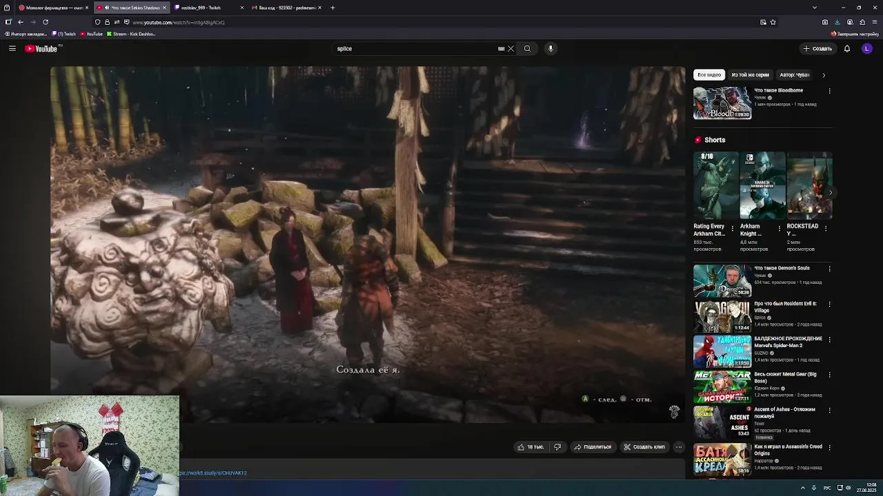Open the Shorts shelf heading icon
Image resolution: width=883 pixels, height=496 pixels.
[698, 140]
